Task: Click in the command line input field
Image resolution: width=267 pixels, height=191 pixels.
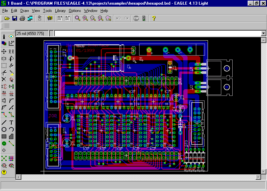Action: pyautogui.click(x=157, y=33)
